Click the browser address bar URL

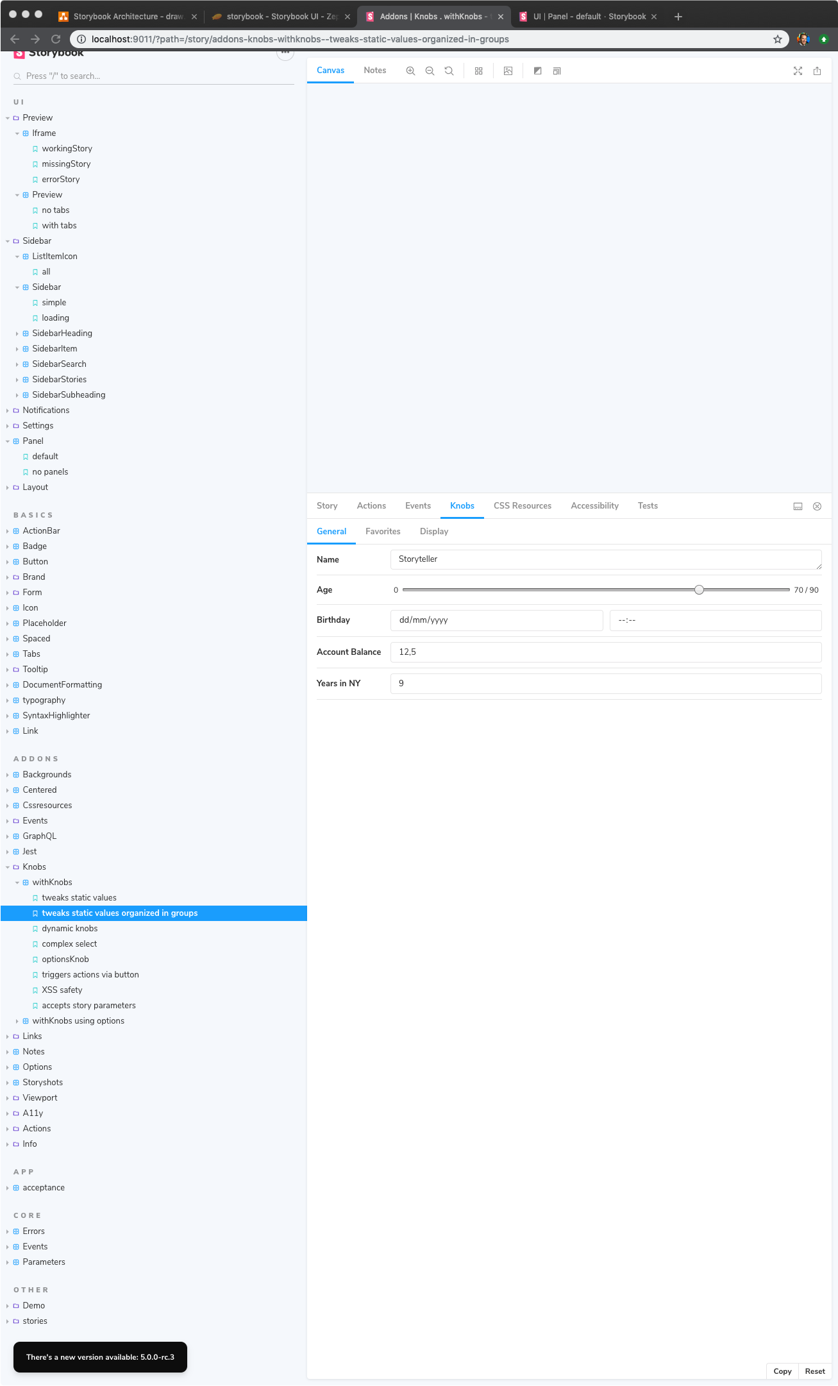click(x=300, y=39)
